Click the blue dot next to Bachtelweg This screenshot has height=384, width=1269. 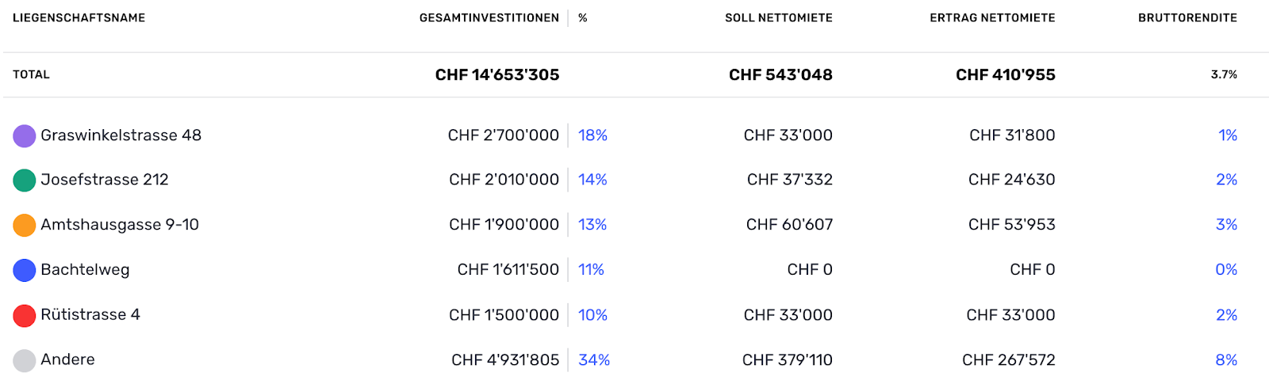coord(25,271)
